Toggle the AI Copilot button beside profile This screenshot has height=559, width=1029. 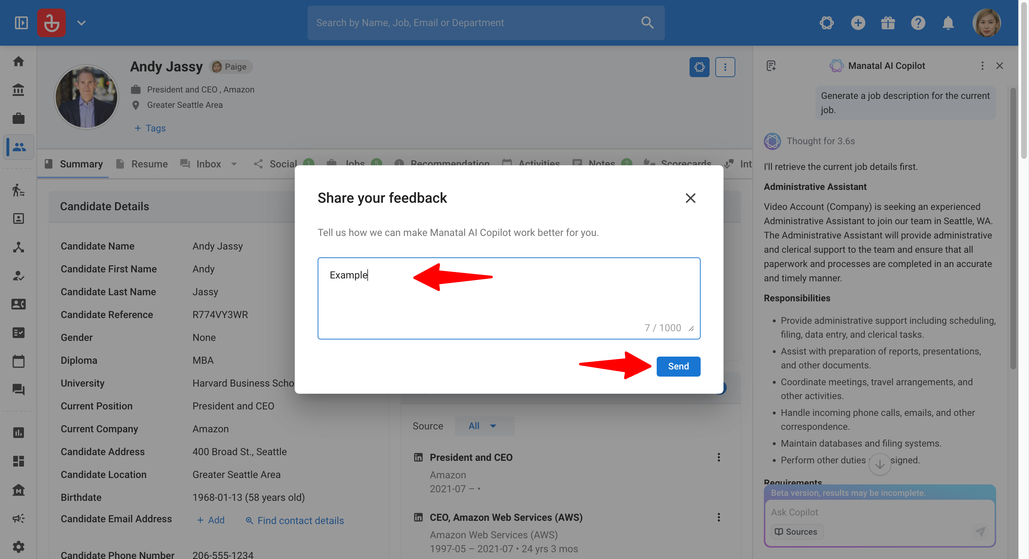tap(700, 67)
